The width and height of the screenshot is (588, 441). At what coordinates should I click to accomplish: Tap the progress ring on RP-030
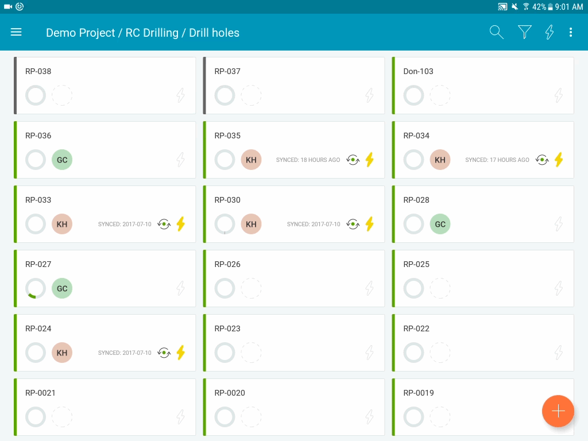pyautogui.click(x=225, y=224)
